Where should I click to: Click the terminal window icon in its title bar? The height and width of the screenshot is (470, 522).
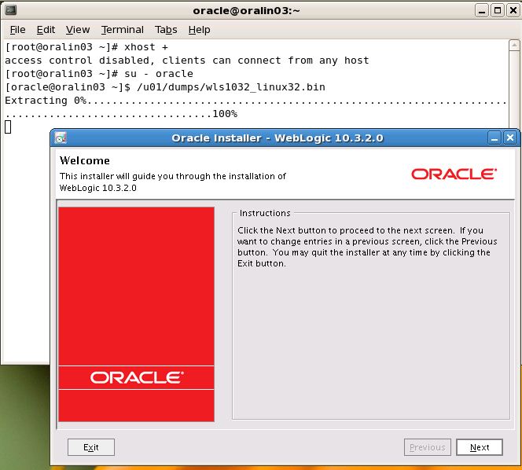click(11, 10)
